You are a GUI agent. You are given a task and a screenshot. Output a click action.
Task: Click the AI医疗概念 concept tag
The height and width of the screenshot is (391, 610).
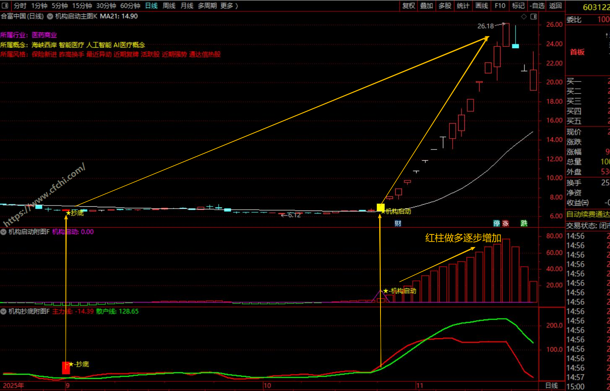[129, 45]
